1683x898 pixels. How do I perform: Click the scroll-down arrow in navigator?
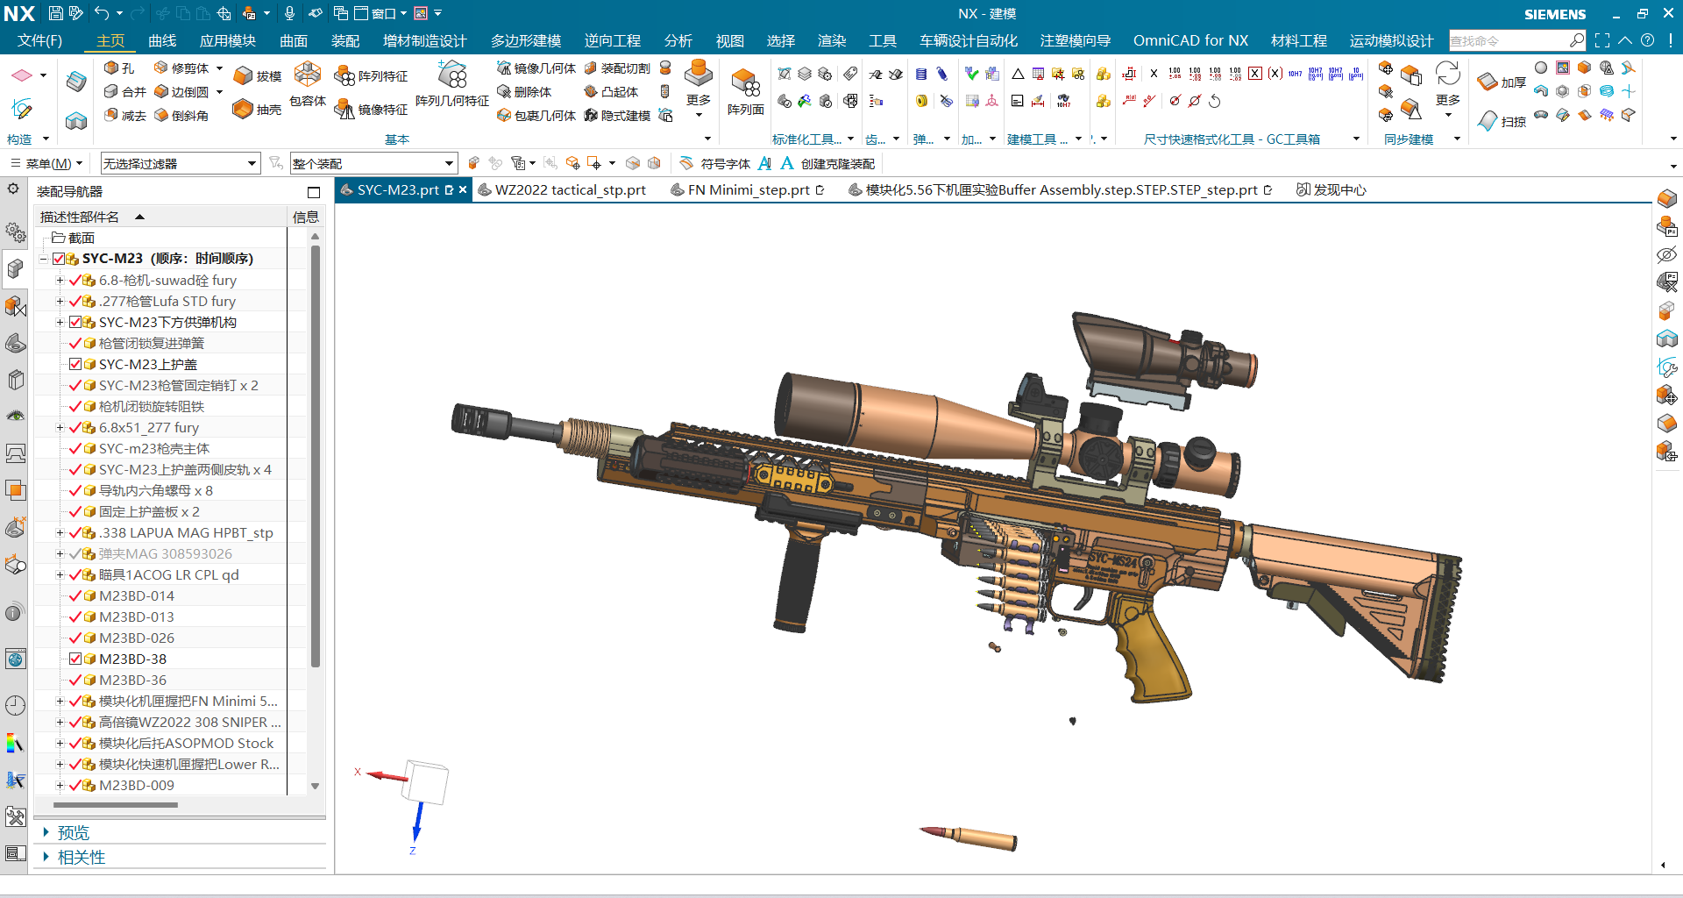coord(316,787)
